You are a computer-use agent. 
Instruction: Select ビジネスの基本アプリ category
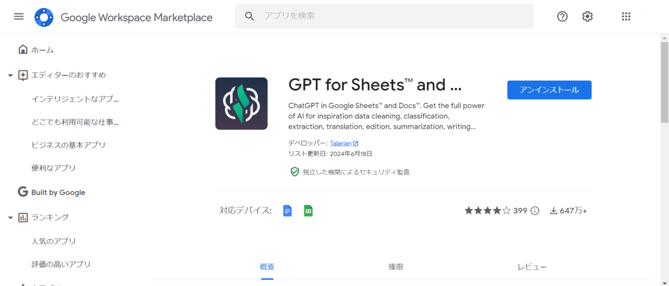tap(69, 145)
